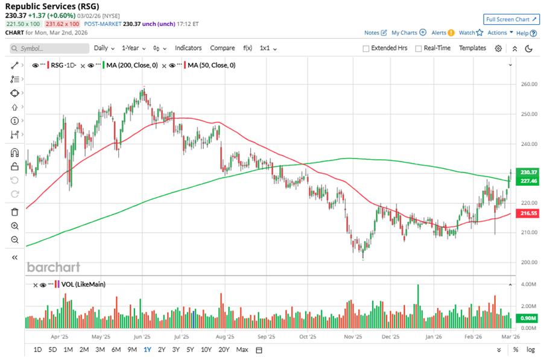The image size is (544, 357).
Task: Select the 5Y time range
Action: (x=190, y=350)
